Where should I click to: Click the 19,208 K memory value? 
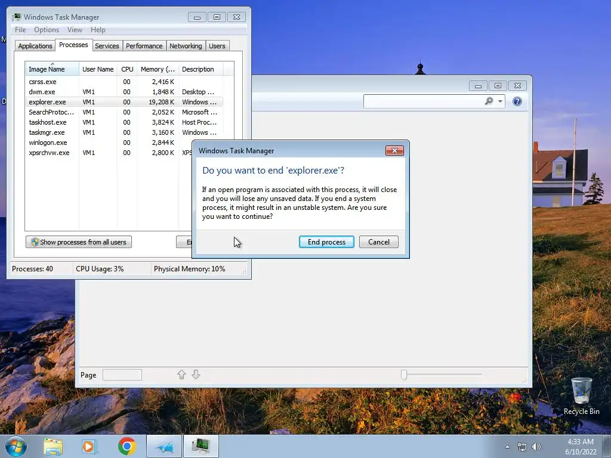(161, 102)
